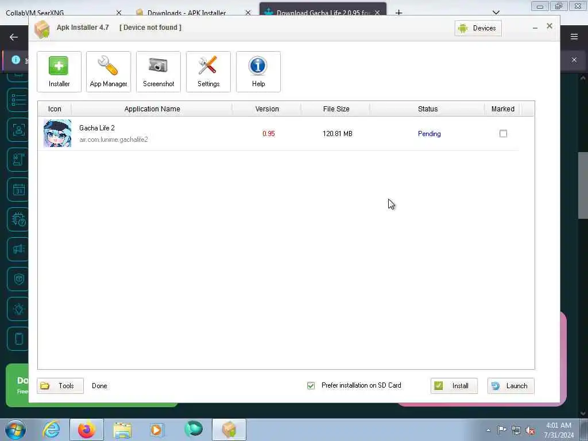Minimize the Apk Installer window

(x=535, y=28)
